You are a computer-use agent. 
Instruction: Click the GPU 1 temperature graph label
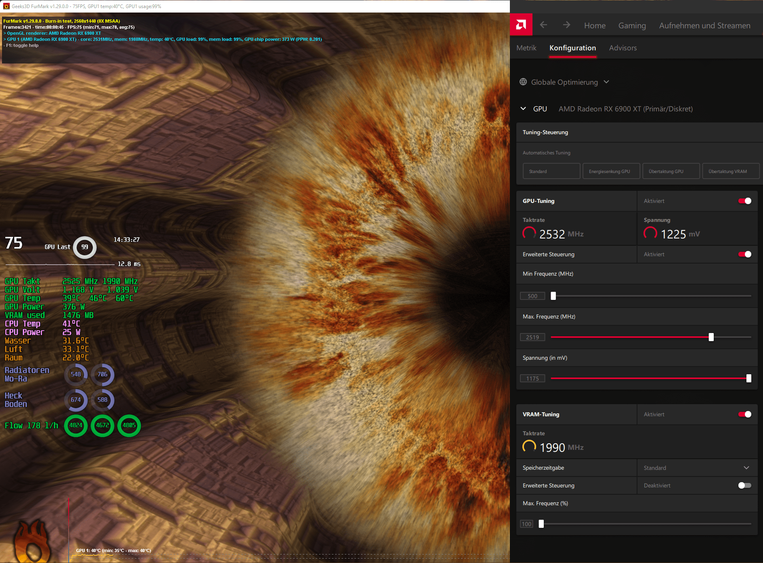[x=113, y=550]
